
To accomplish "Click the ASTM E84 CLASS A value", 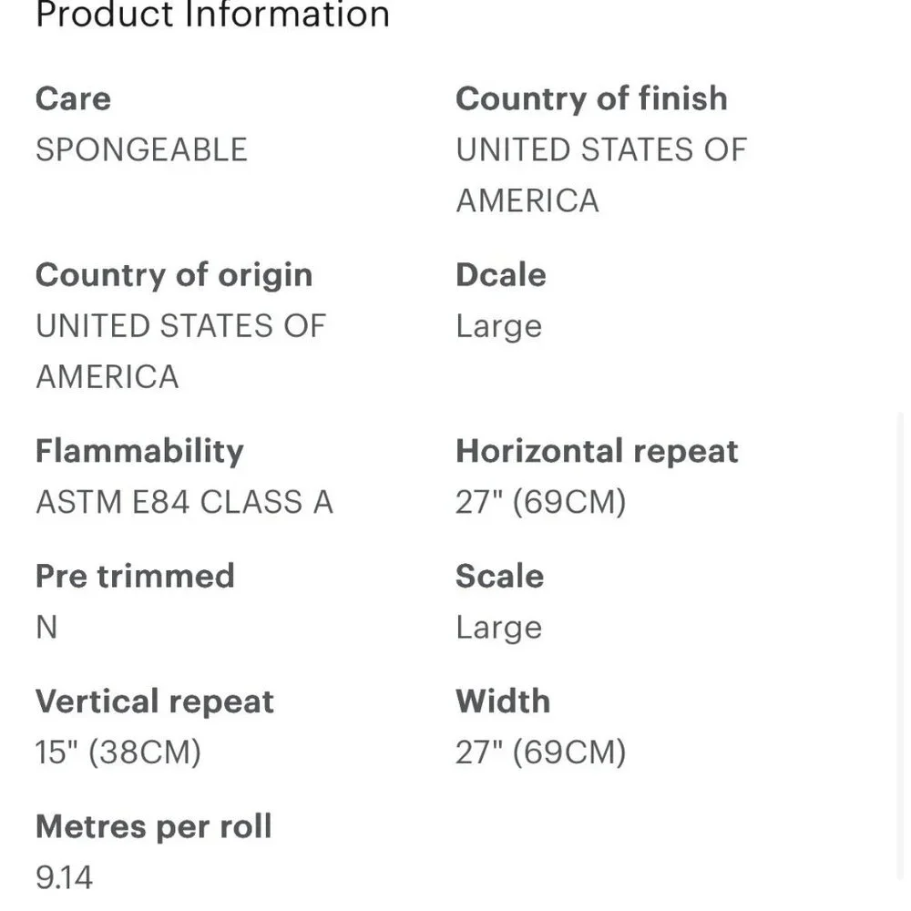I will click(185, 502).
